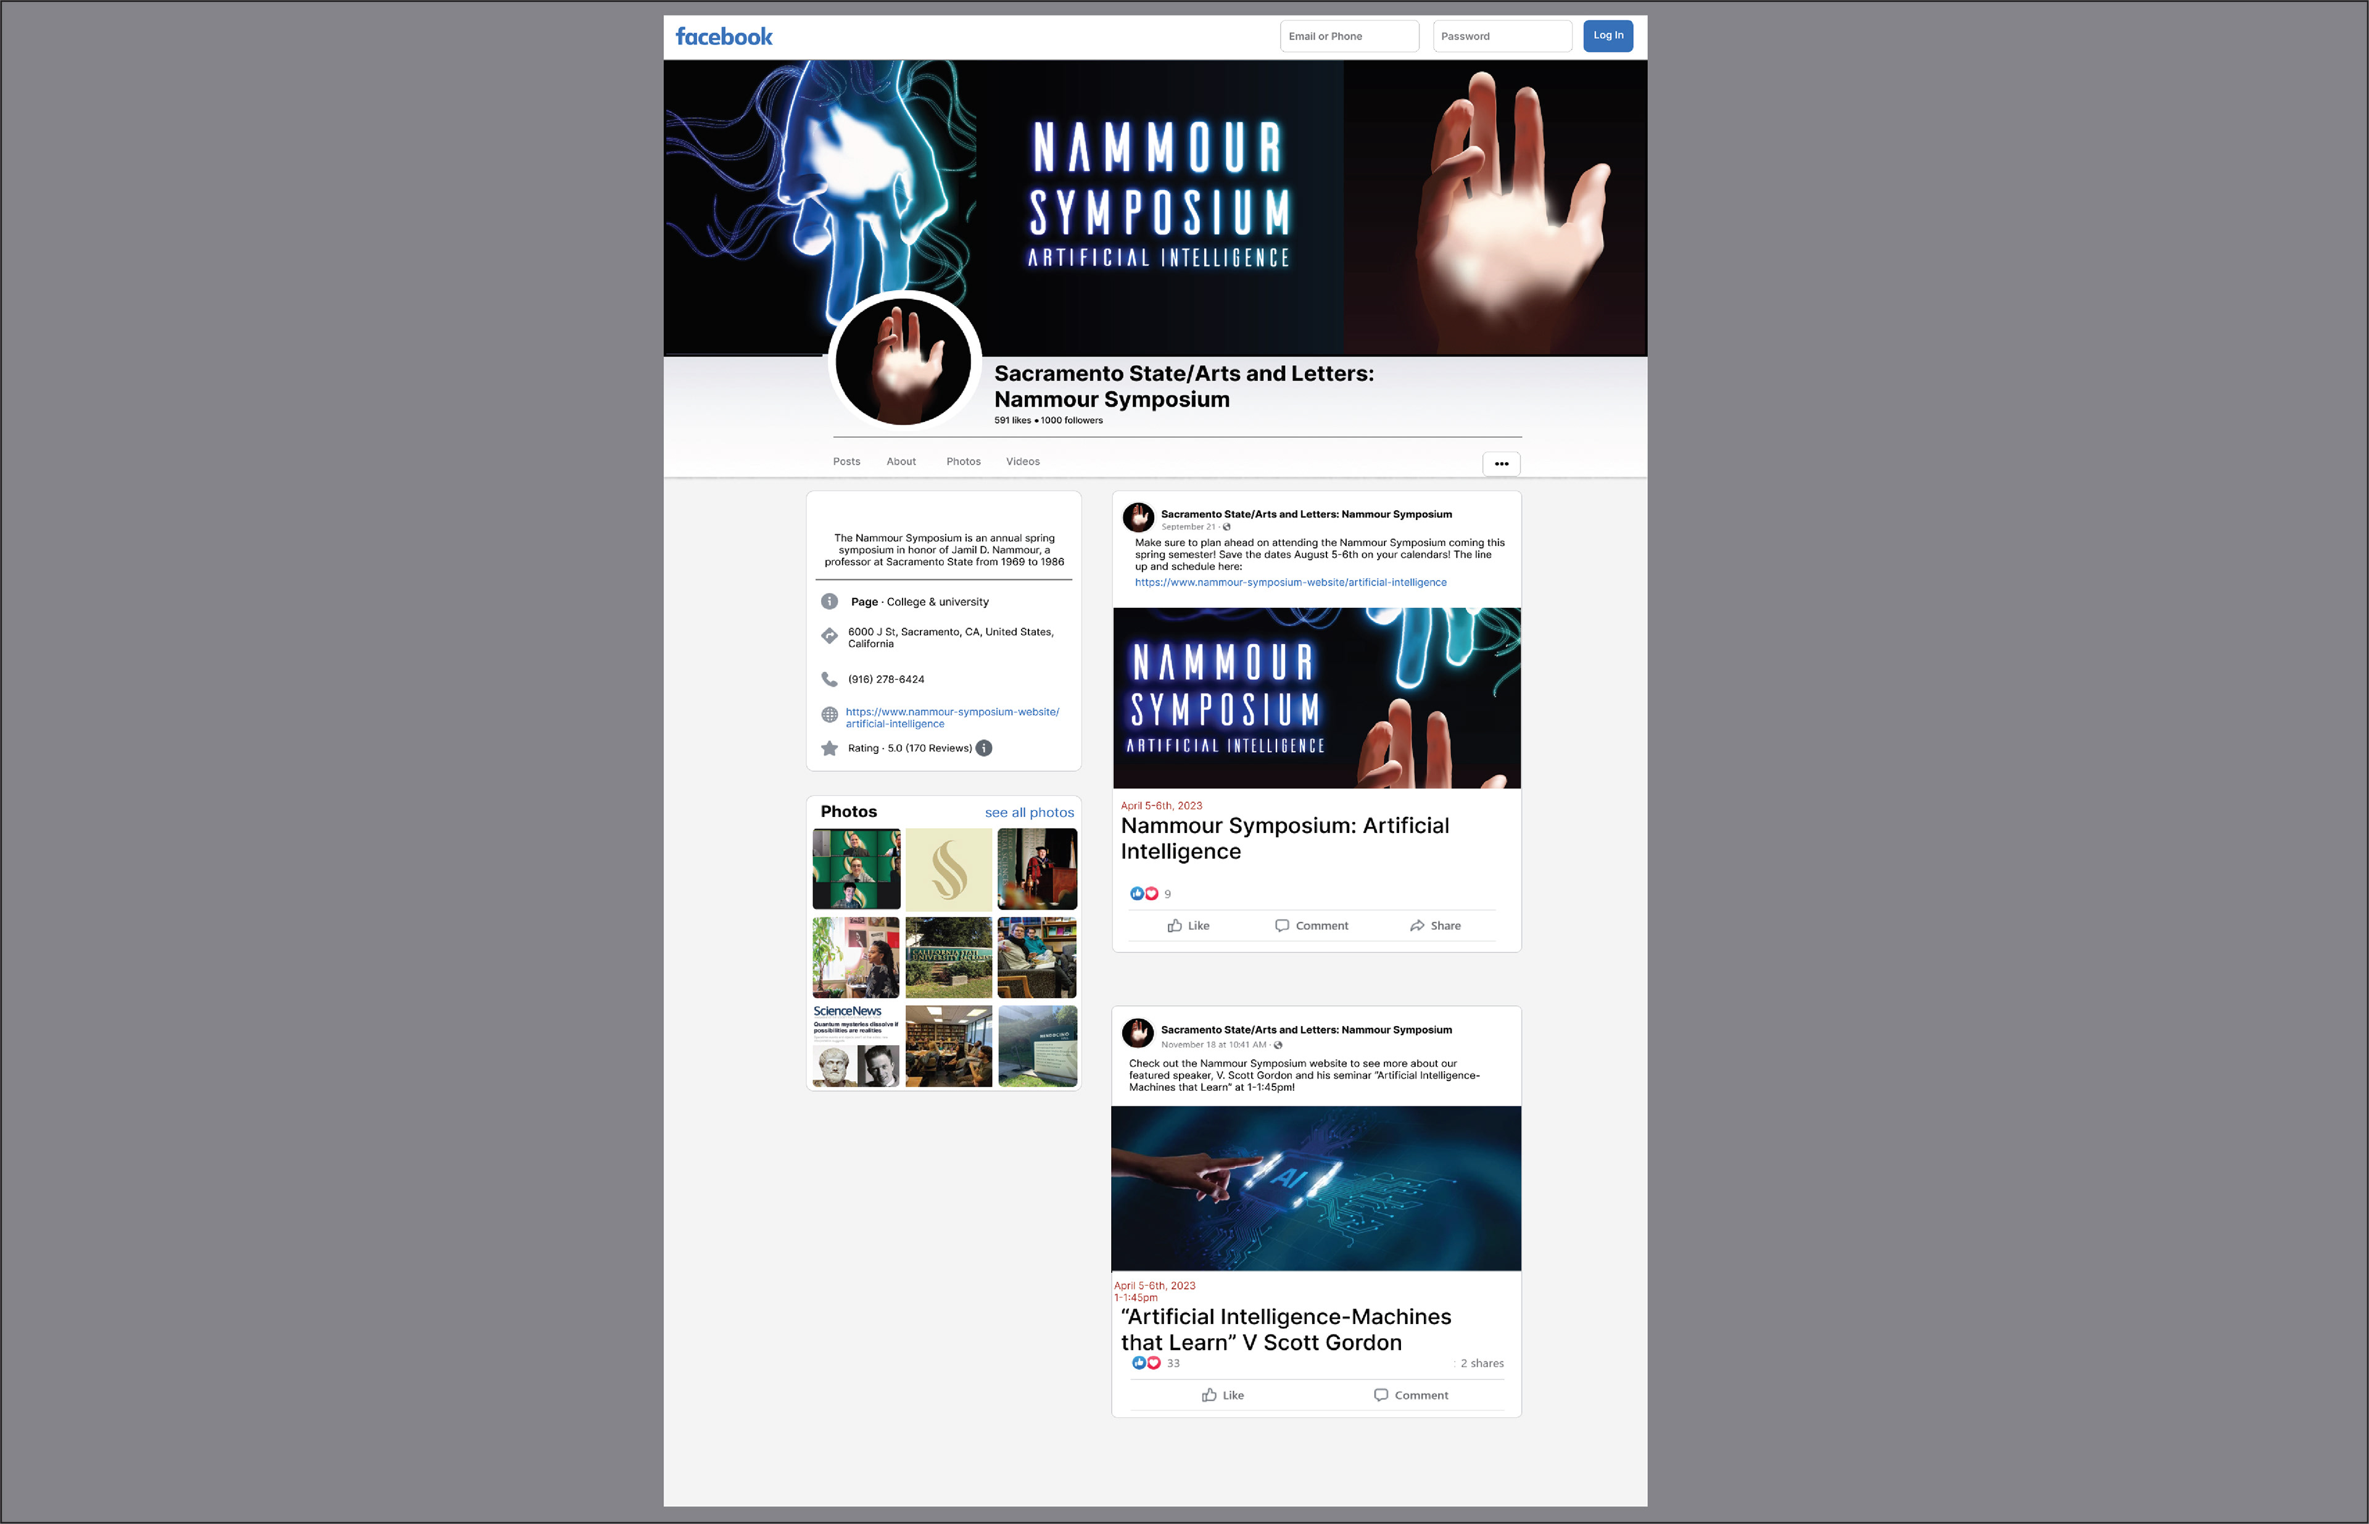The height and width of the screenshot is (1524, 2369).
Task: Click the September 21 post author avatar
Action: [1138, 516]
